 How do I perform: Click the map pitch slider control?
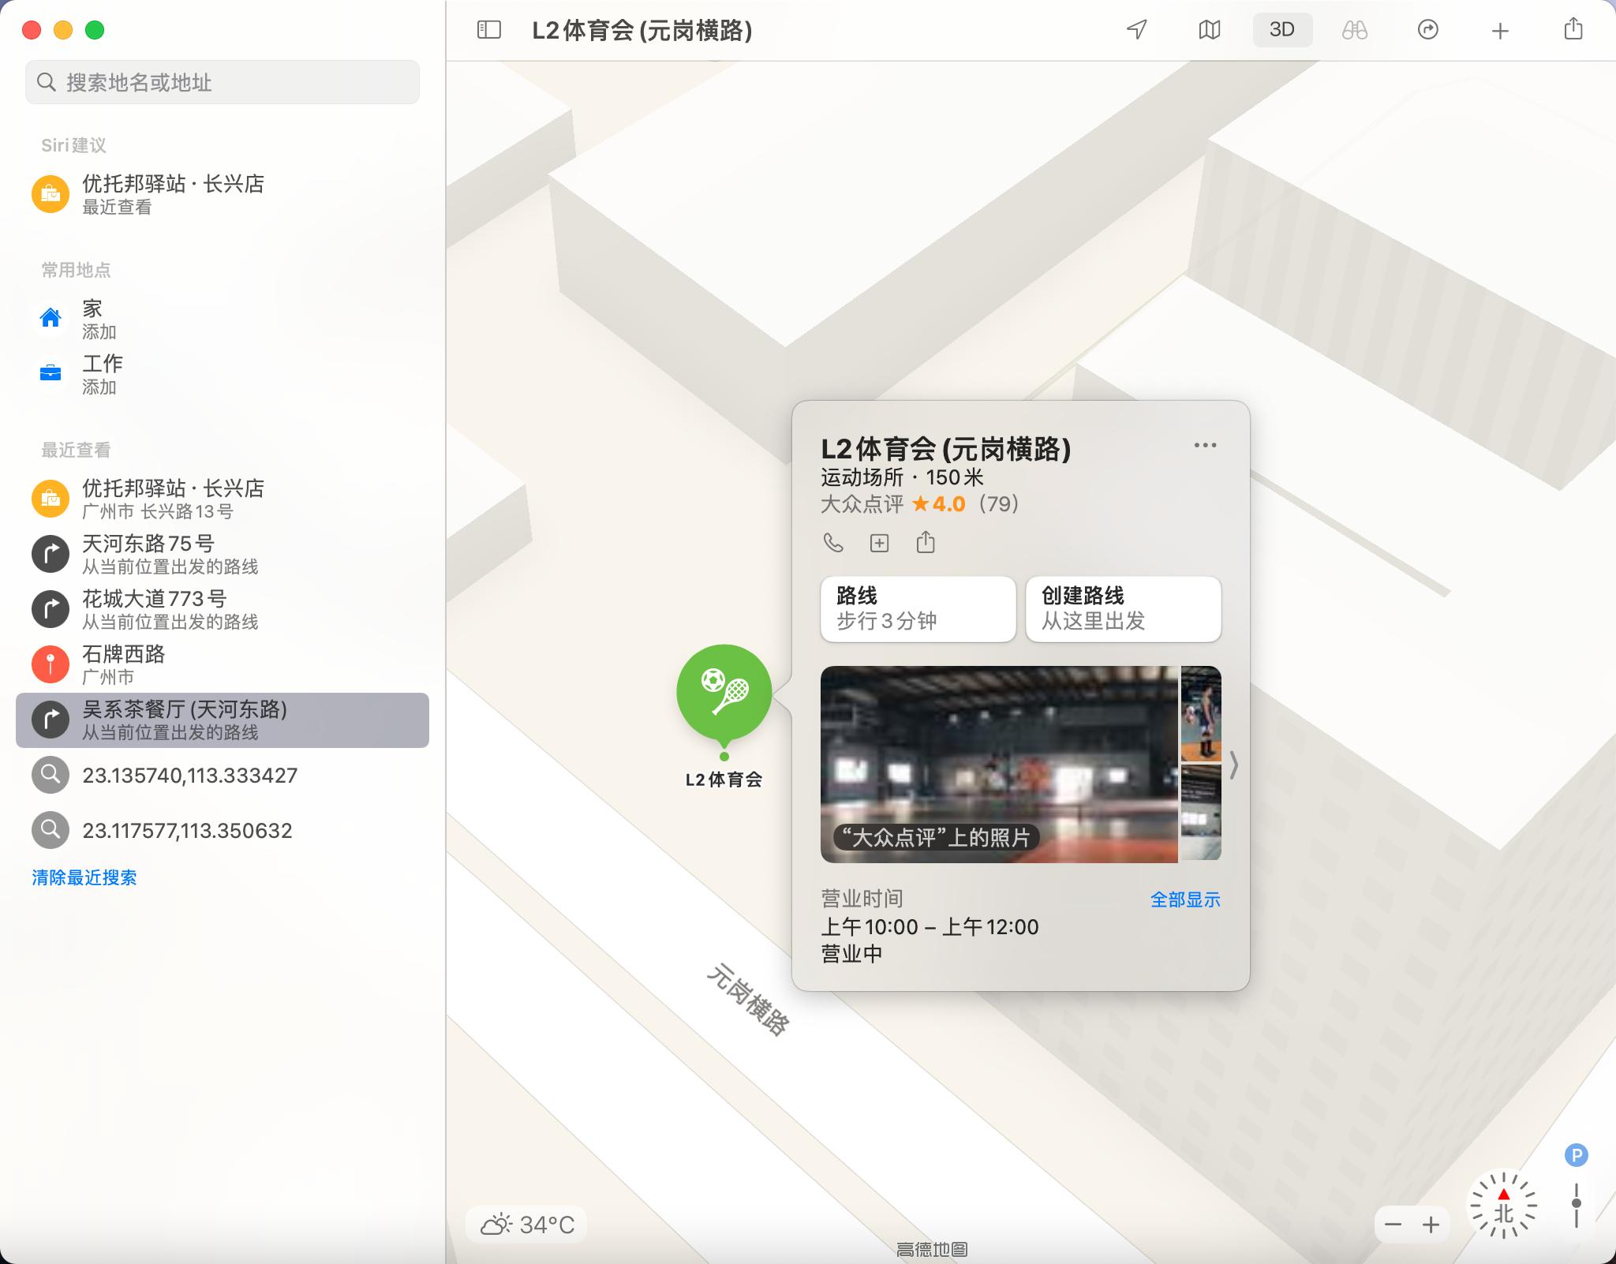pyautogui.click(x=1576, y=1204)
